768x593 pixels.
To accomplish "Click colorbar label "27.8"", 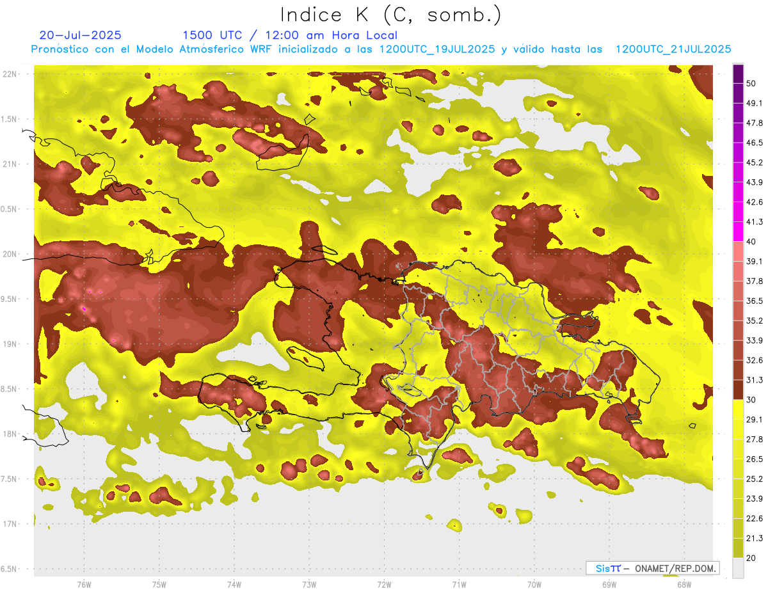I will point(754,439).
